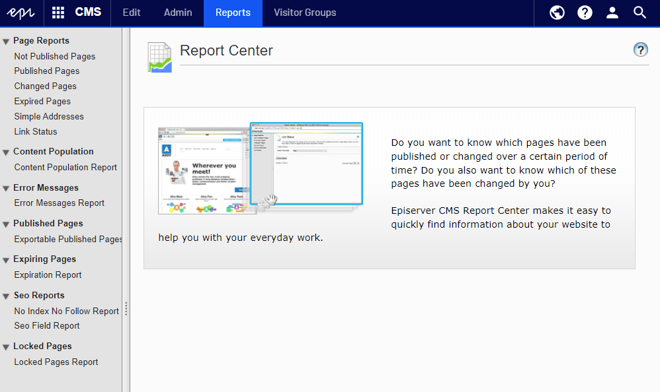Collapse the Published Pages section

pos(6,224)
